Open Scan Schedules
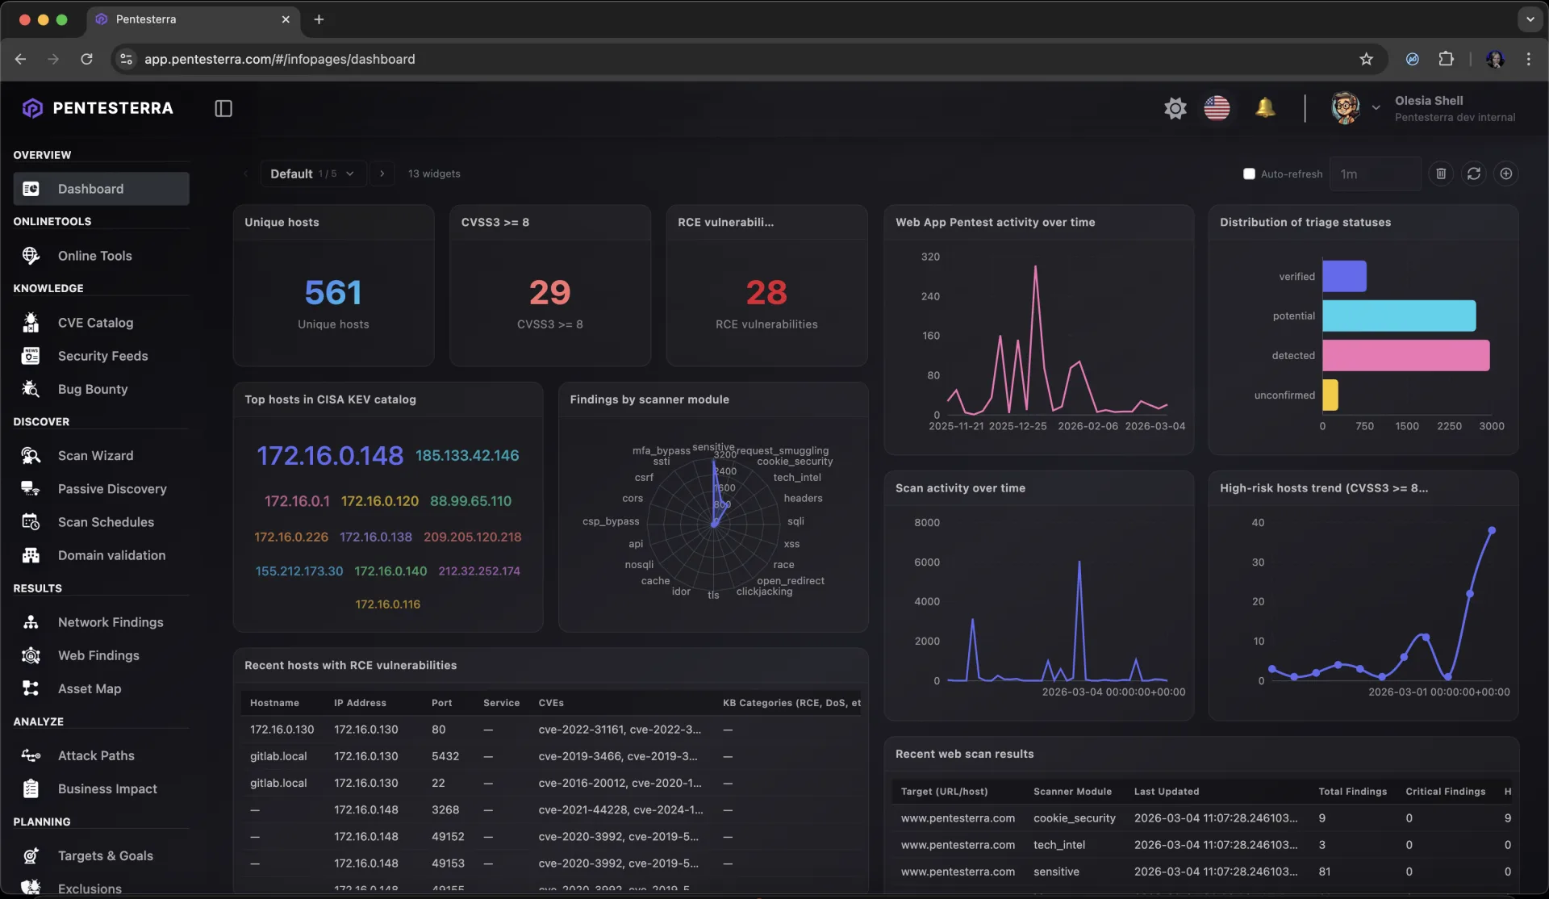This screenshot has height=899, width=1549. click(x=106, y=522)
